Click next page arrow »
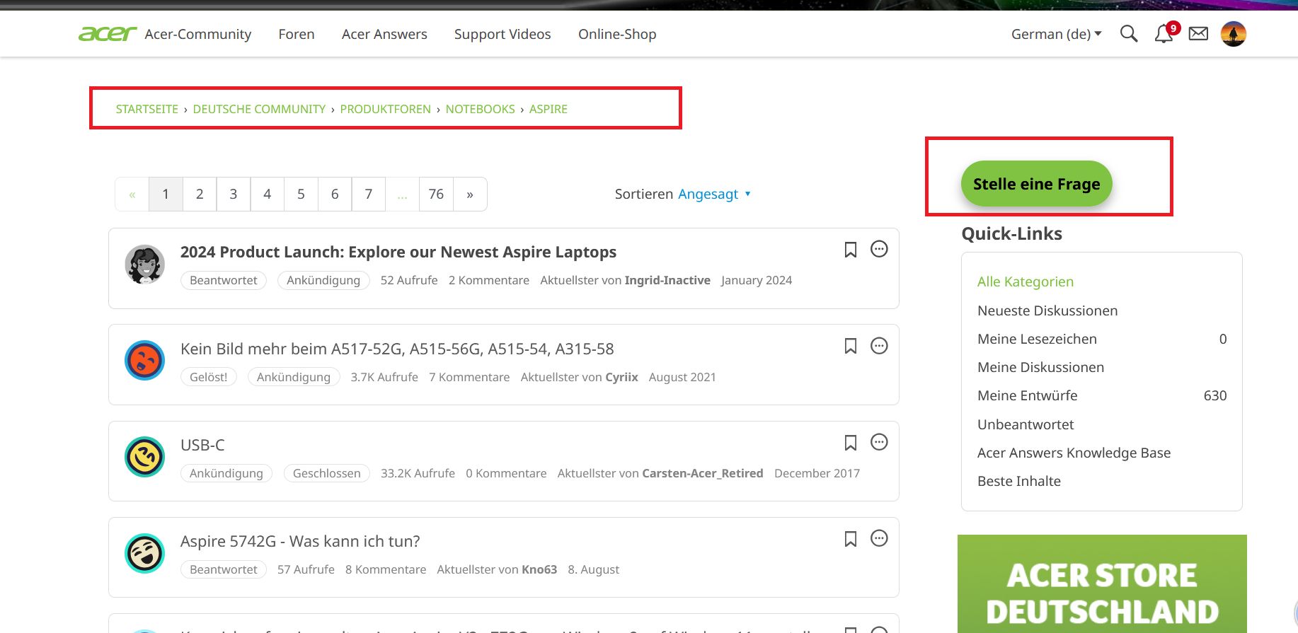This screenshot has height=633, width=1298. [x=470, y=194]
